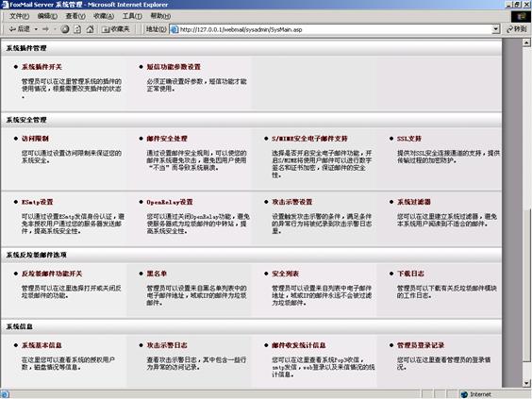This screenshot has height=399, width=532.
Task: Open the 访问限制 link
Action: coord(35,139)
